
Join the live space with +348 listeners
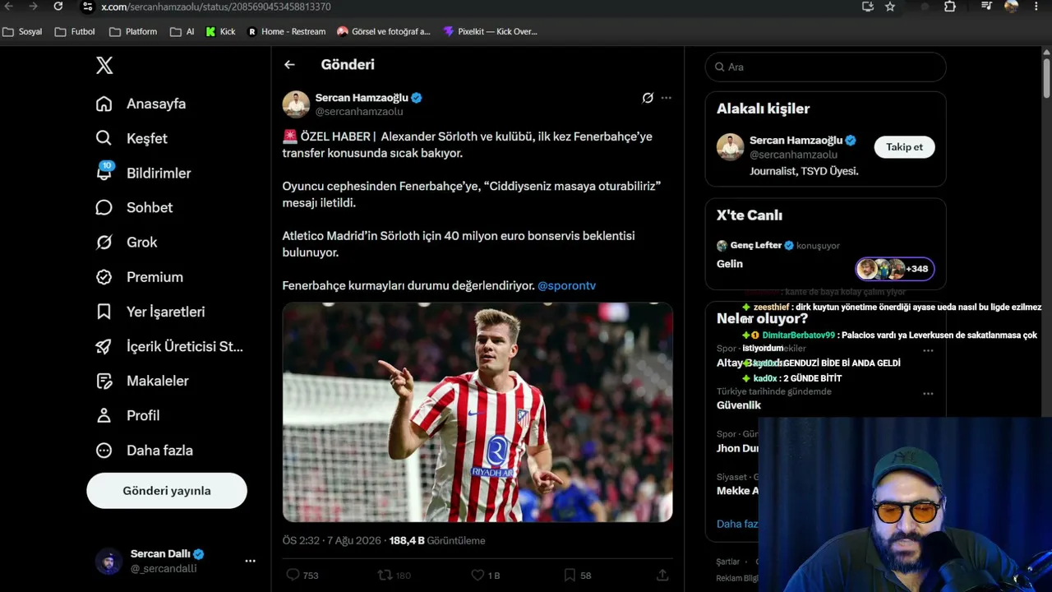coord(895,269)
